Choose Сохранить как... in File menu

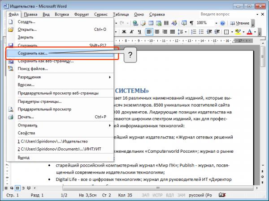[60, 53]
